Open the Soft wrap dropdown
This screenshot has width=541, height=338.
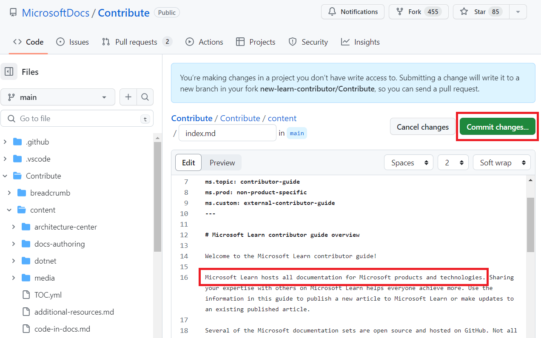click(x=502, y=162)
